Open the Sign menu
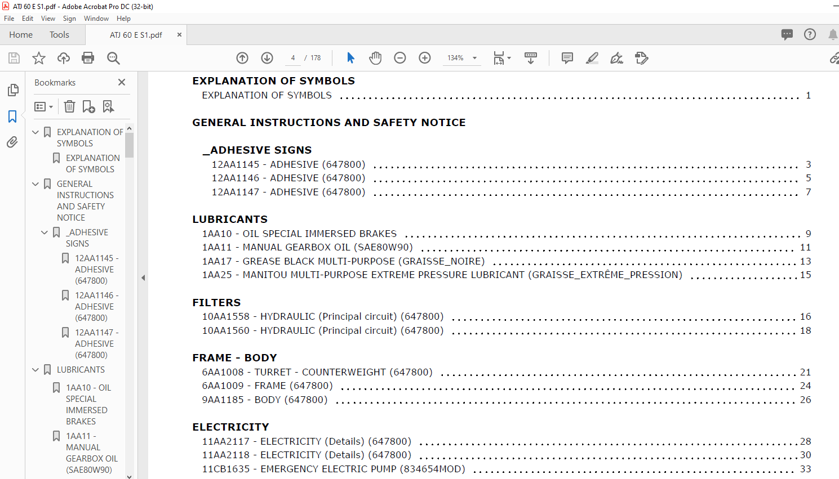839x479 pixels. 69,19
